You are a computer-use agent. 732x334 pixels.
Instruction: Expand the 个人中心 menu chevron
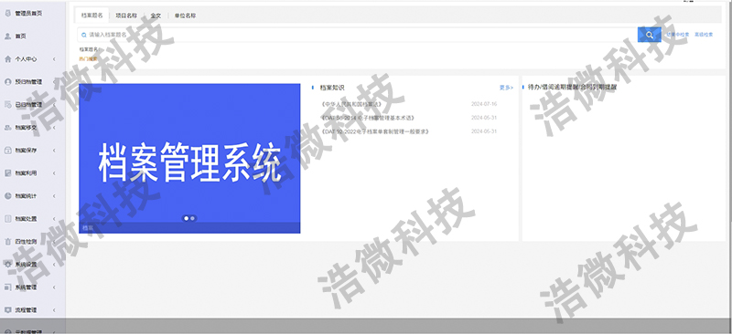[54, 59]
